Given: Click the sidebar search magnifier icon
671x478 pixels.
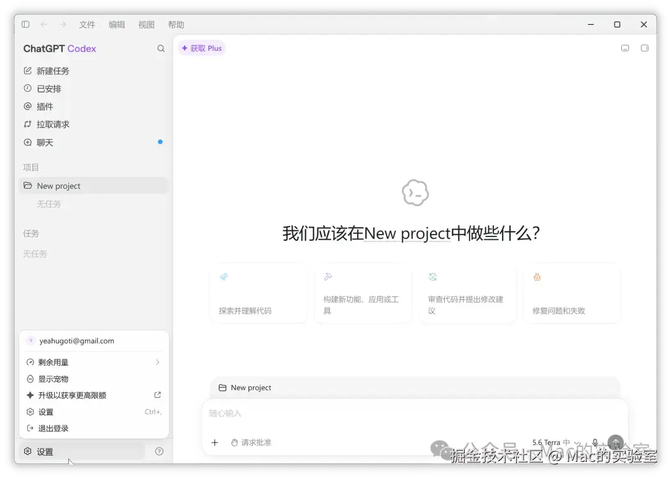Looking at the screenshot, I should [161, 49].
